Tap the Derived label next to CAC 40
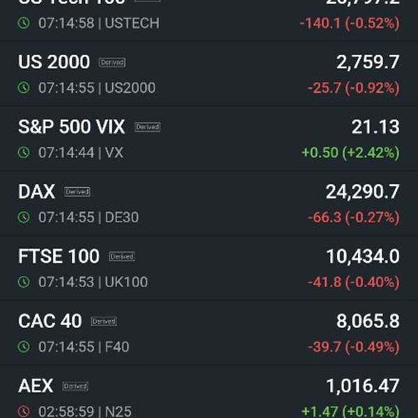 coord(104,321)
